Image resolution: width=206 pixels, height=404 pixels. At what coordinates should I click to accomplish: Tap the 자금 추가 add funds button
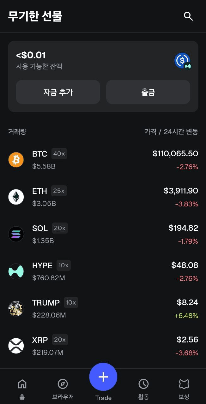[58, 92]
